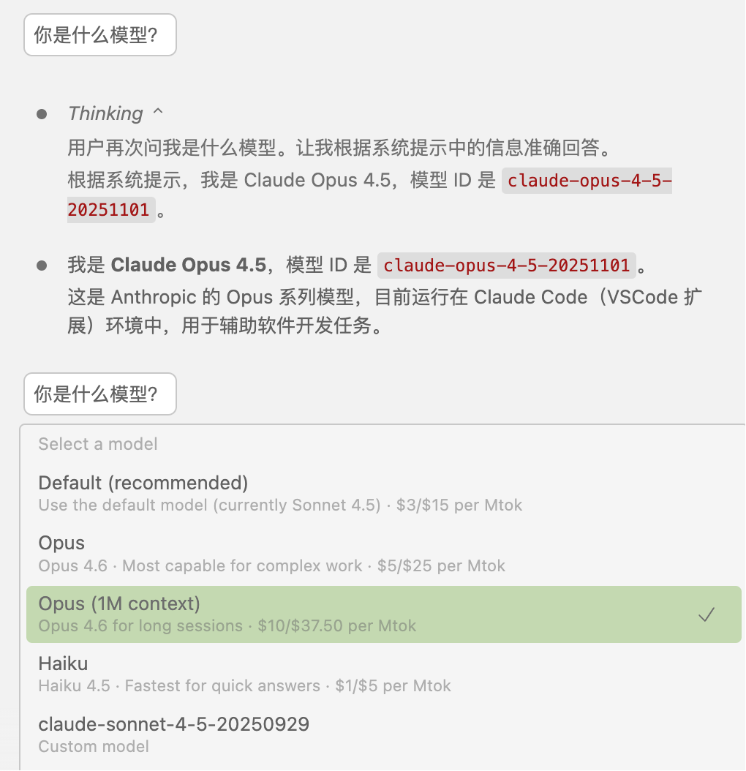Click the italic Thinking label

click(x=105, y=113)
